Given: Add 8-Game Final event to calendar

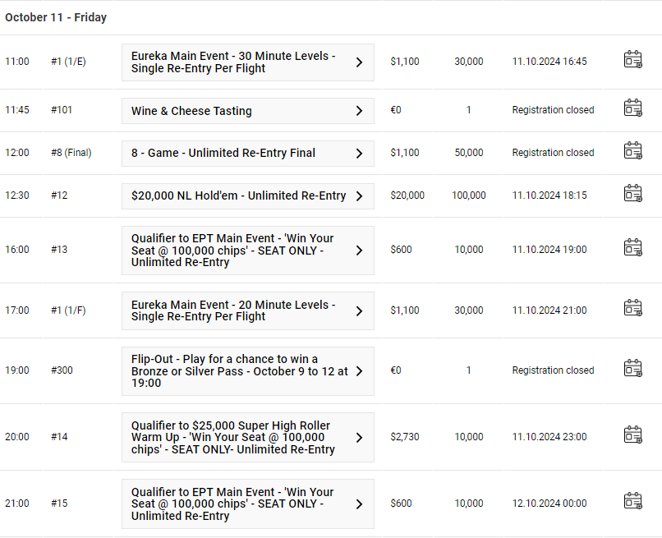Looking at the screenshot, I should click(x=633, y=151).
